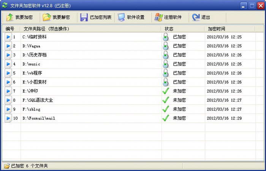Open 软件设置 software settings
This screenshot has height=171, width=266.
click(x=131, y=18)
